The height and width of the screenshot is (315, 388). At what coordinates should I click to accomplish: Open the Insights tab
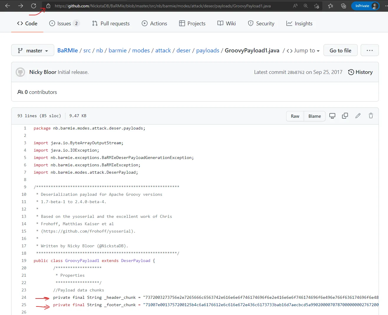[x=299, y=24]
